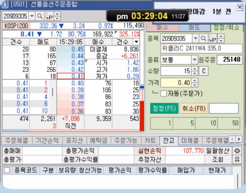Viewport: 246px width, 193px height.
Task: Click the search magnifier in 종목 order row
Action: tap(203, 38)
